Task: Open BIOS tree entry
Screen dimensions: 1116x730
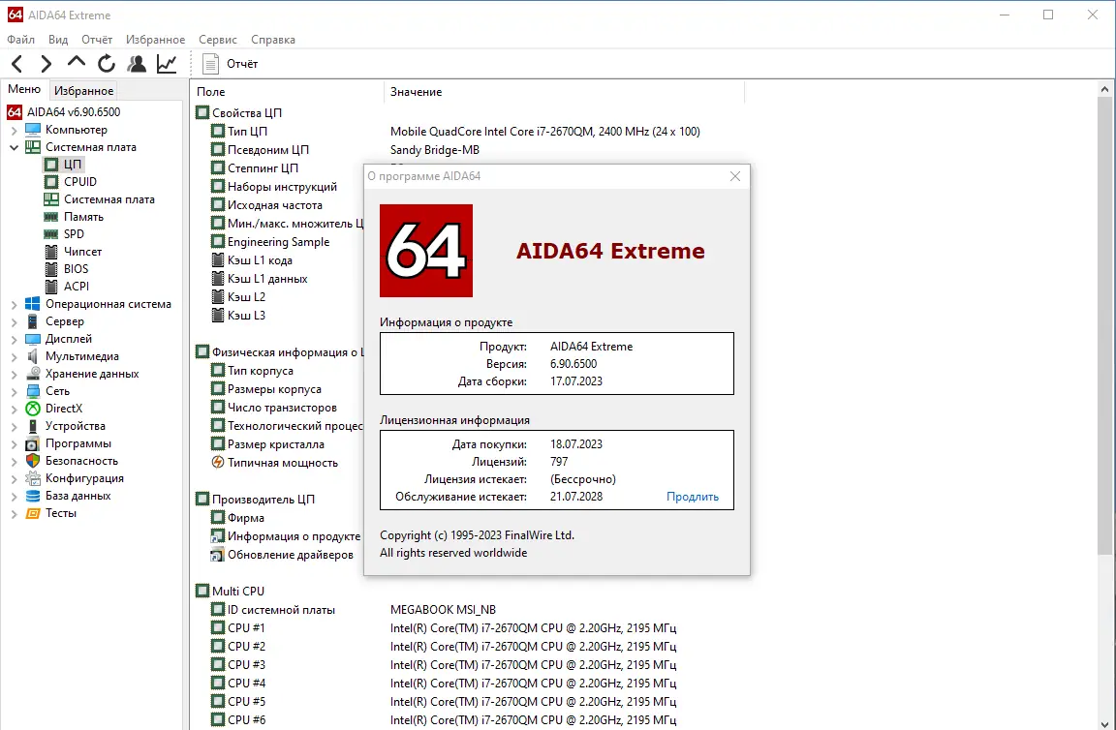Action: coord(77,269)
